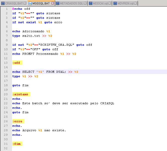Switch to the MDDCAI.sql tab

pos(100,3)
